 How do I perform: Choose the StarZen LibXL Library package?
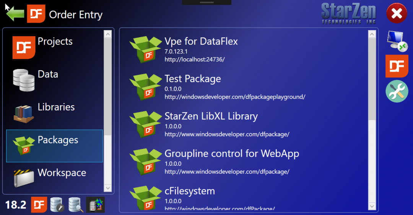point(211,116)
